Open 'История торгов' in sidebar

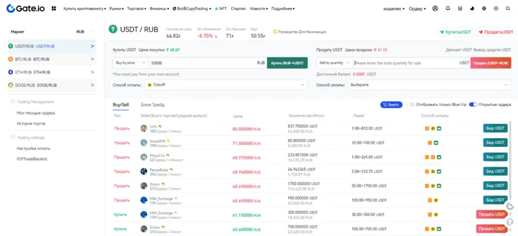[31, 124]
